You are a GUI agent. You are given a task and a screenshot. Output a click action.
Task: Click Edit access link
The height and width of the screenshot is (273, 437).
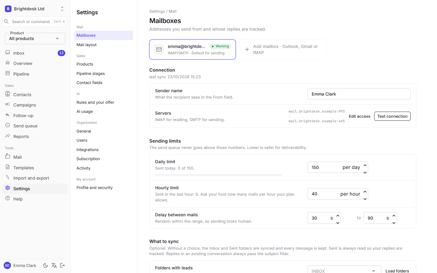[359, 116]
